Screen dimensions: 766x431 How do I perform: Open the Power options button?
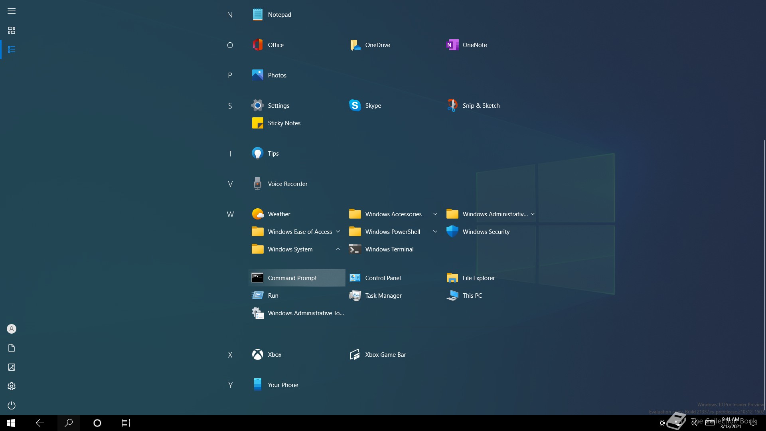tap(12, 405)
